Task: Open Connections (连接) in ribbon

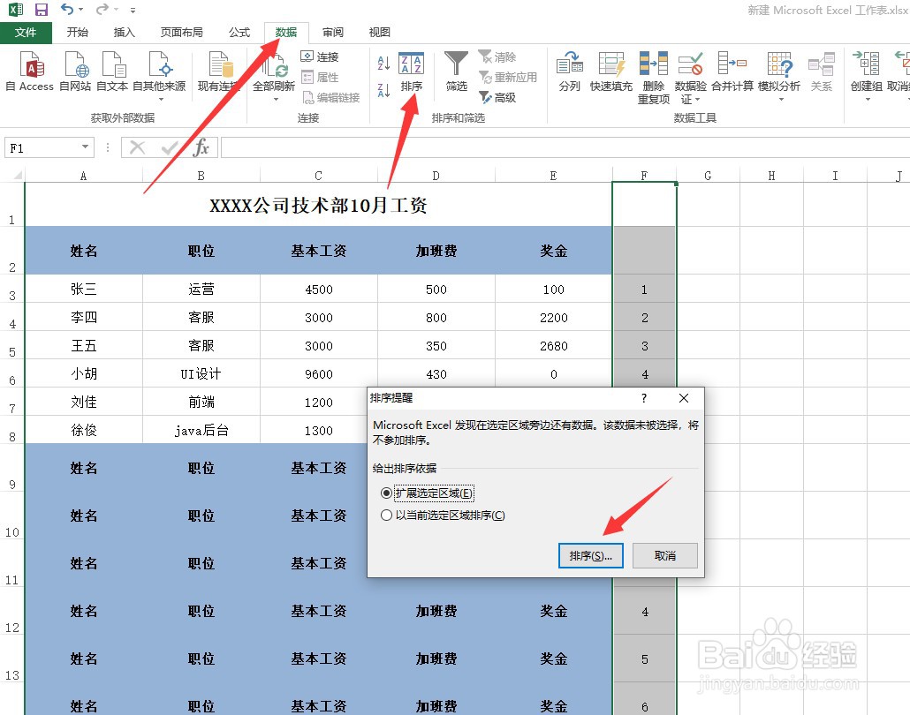Action: (320, 56)
